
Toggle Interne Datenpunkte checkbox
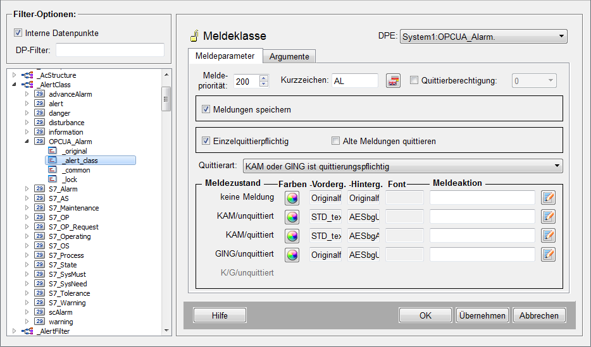pos(18,33)
